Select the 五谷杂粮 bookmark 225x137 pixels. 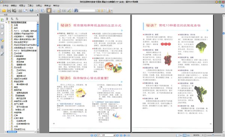[x=18, y=53]
